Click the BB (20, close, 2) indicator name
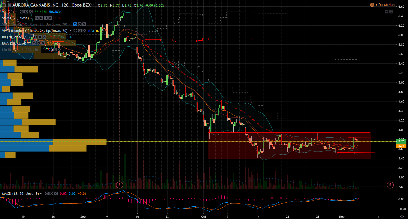Image resolution: width=408 pixels, height=219 pixels. (x=15, y=37)
